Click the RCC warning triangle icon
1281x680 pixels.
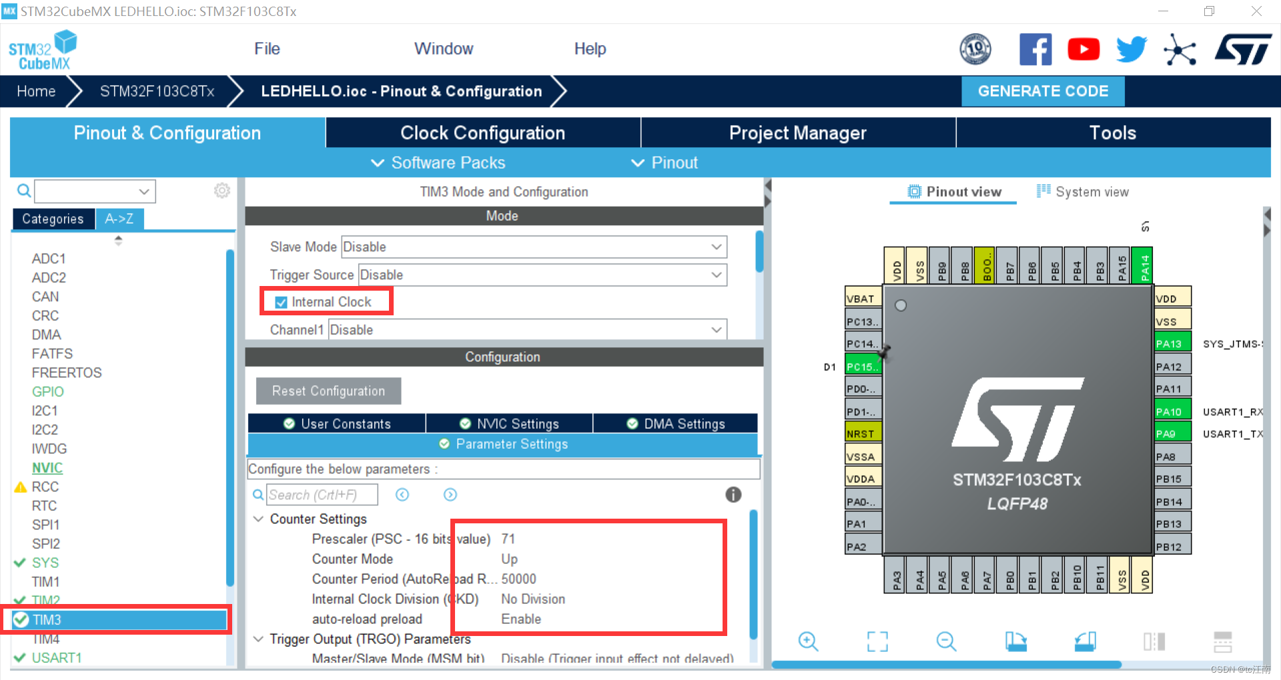tap(21, 487)
